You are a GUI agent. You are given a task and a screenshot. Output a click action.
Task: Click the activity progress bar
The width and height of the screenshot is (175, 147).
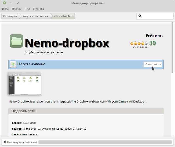[105, 142]
